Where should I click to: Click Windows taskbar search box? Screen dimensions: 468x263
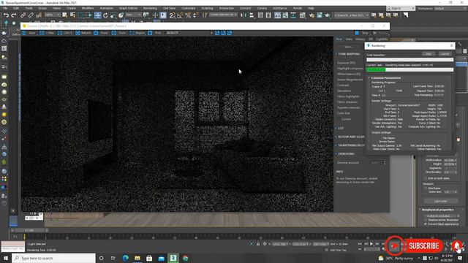pyautogui.click(x=53, y=258)
